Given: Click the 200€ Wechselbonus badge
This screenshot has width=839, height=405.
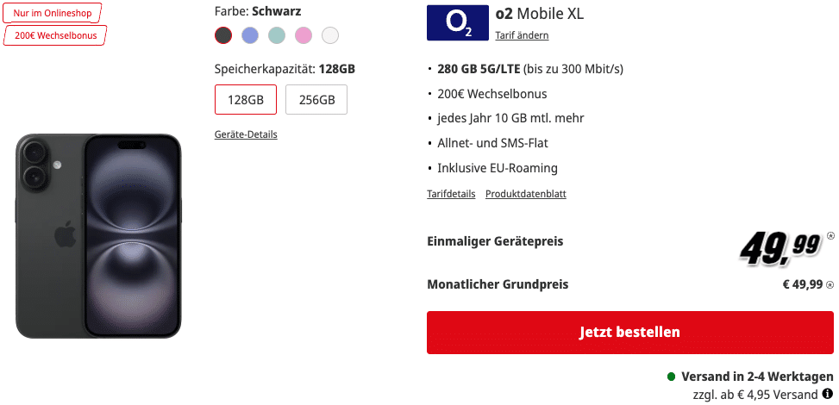Looking at the screenshot, I should pyautogui.click(x=55, y=35).
